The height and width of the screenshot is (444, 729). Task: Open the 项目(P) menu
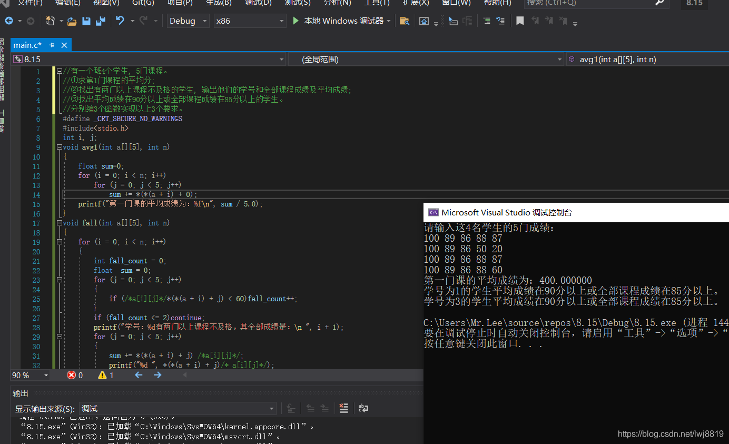coord(180,3)
